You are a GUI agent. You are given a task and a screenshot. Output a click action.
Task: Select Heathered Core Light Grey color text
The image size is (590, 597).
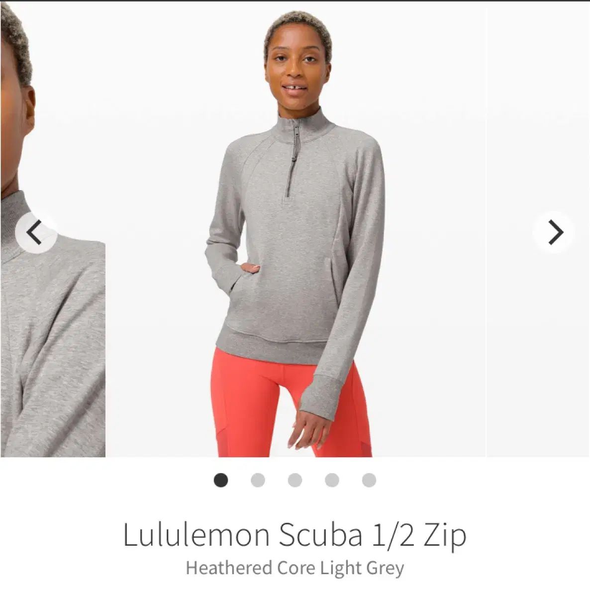coord(295,568)
